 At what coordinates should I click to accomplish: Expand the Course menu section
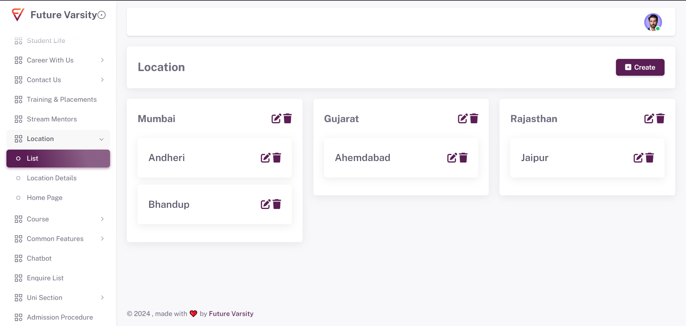click(58, 219)
